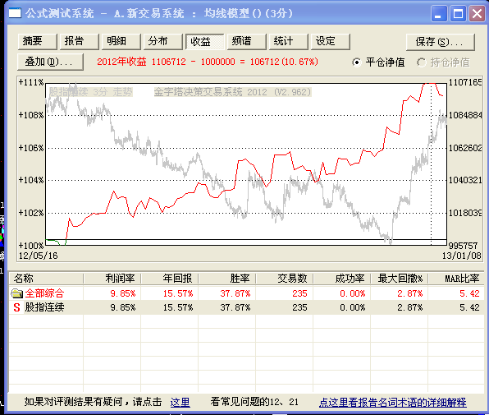This screenshot has width=489, height=415.
Task: Click 2.87% in the 全部综合 row
Action: pos(409,293)
